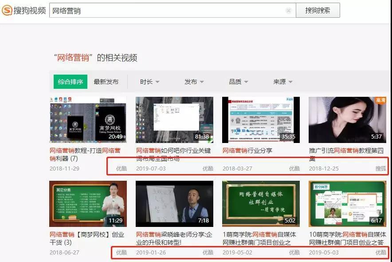This screenshot has width=392, height=262.
Task: Click the date 2018-12-25
Action: (x=324, y=169)
